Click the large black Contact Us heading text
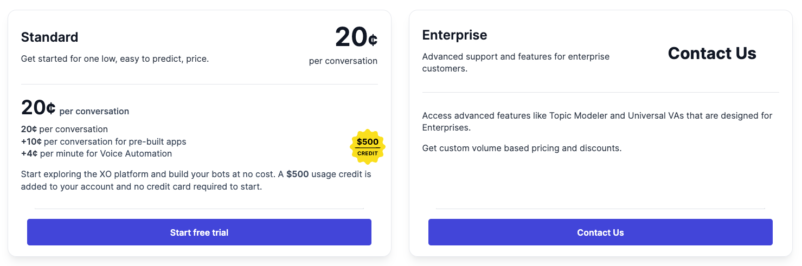The height and width of the screenshot is (266, 802). tap(711, 53)
